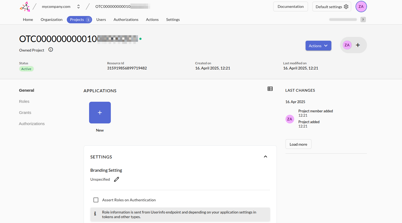Click the plus icon to add project member
This screenshot has width=402, height=223.
358,45
